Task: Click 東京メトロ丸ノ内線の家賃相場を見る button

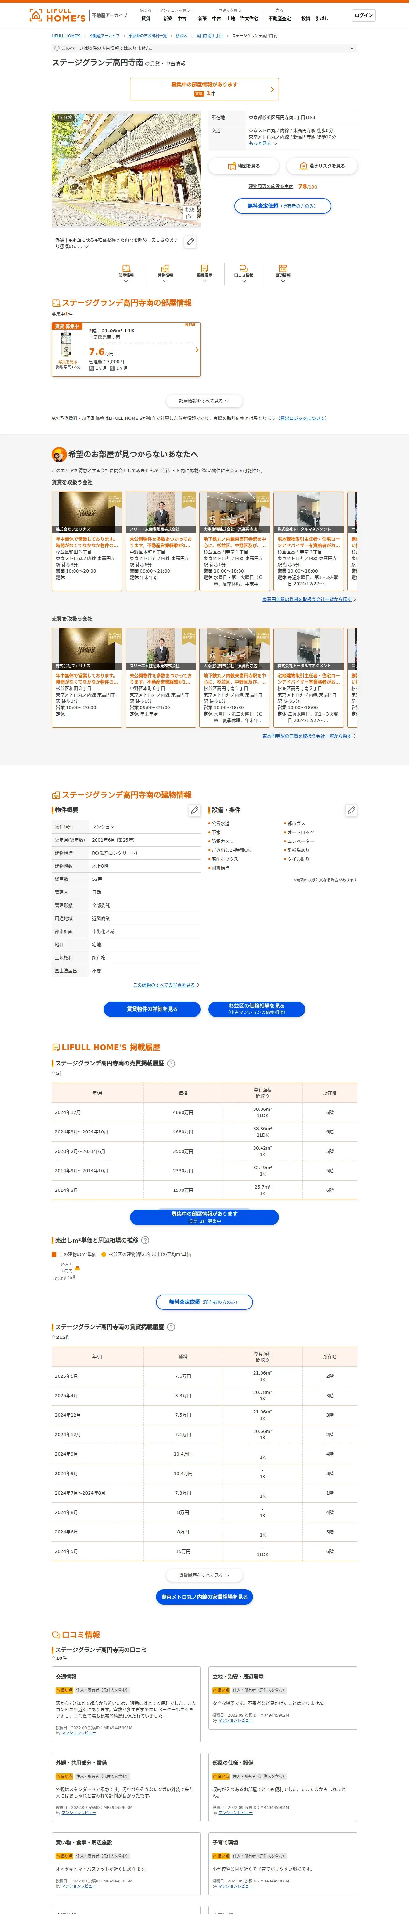Action: tap(204, 1596)
